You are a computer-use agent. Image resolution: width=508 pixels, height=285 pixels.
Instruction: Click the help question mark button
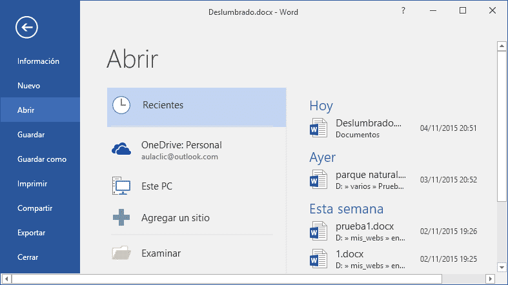tap(403, 11)
